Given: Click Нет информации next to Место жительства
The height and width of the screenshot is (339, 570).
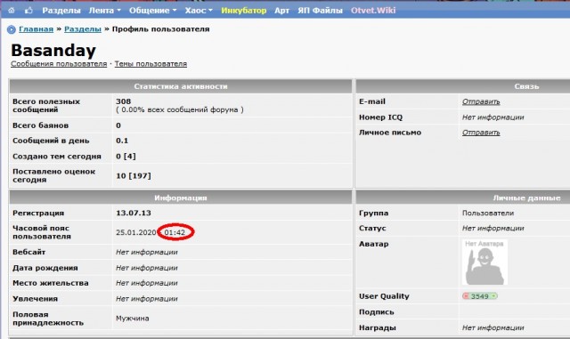Looking at the screenshot, I should [147, 283].
